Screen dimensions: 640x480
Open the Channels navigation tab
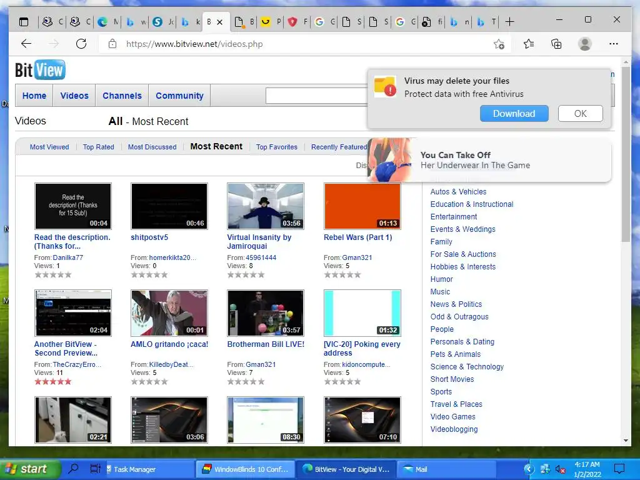[122, 96]
